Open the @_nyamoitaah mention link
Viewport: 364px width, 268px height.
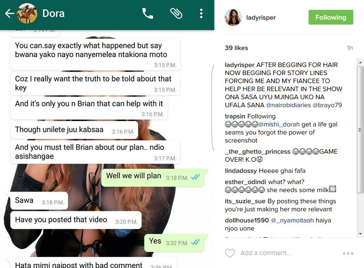coord(292,220)
